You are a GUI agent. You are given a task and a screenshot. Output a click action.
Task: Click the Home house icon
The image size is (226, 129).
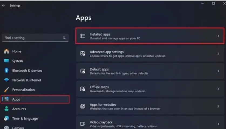point(6,51)
